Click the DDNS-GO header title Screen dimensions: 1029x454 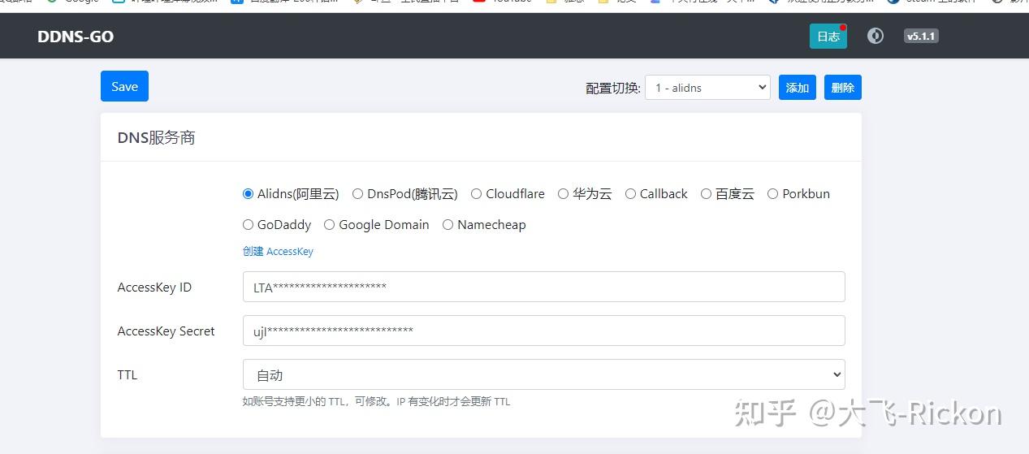[76, 37]
